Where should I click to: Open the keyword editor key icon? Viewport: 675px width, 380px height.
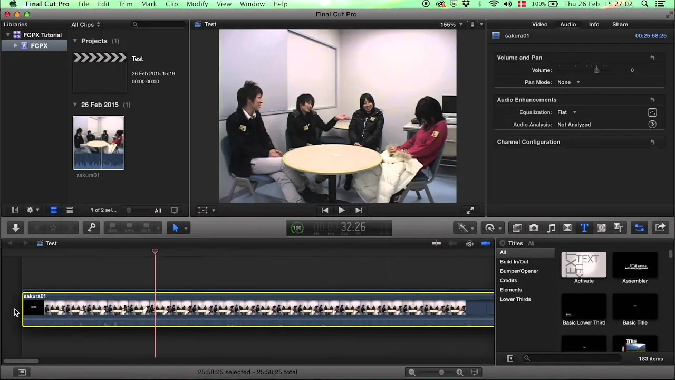91,227
